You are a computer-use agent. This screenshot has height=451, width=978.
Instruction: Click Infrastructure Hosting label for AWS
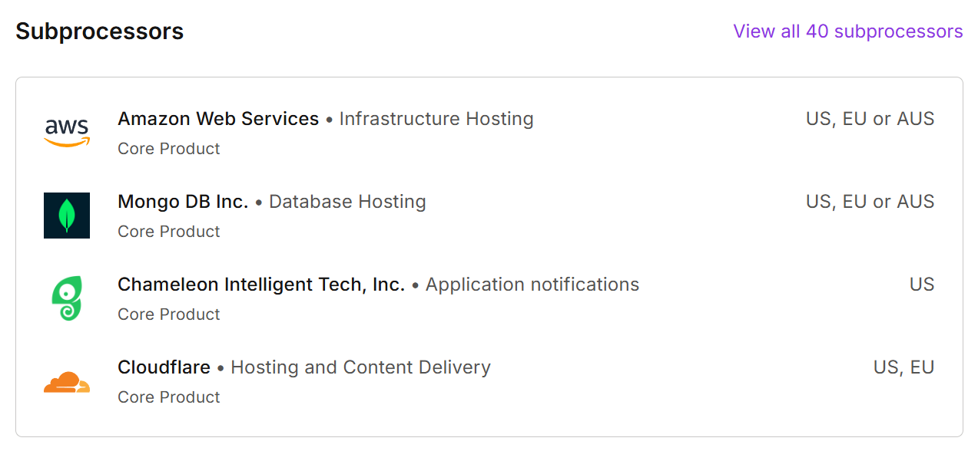[x=436, y=119]
